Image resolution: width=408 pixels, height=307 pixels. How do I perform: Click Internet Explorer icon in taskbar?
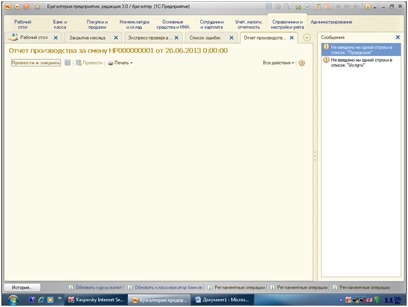coord(41,300)
